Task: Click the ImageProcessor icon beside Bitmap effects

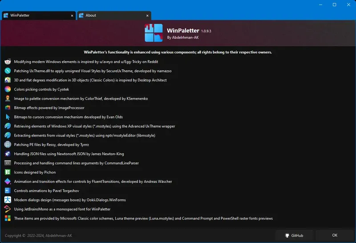Action: point(8,108)
